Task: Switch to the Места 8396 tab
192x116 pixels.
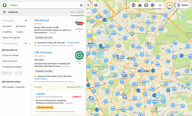Action: (77, 12)
